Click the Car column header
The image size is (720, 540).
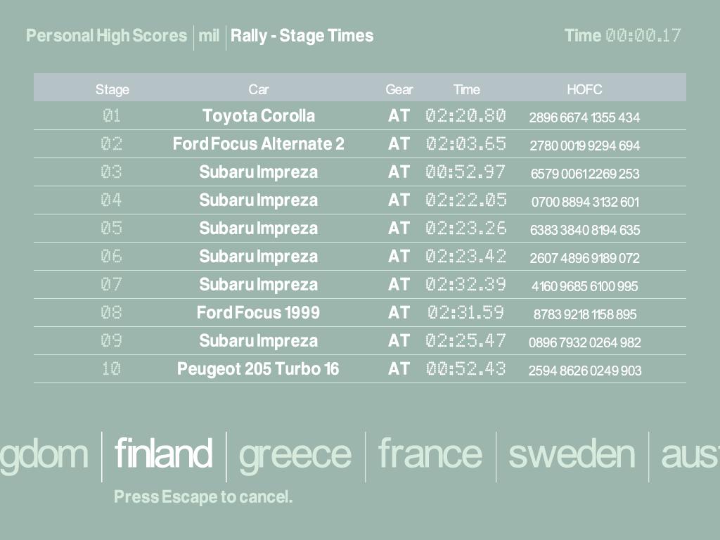259,89
